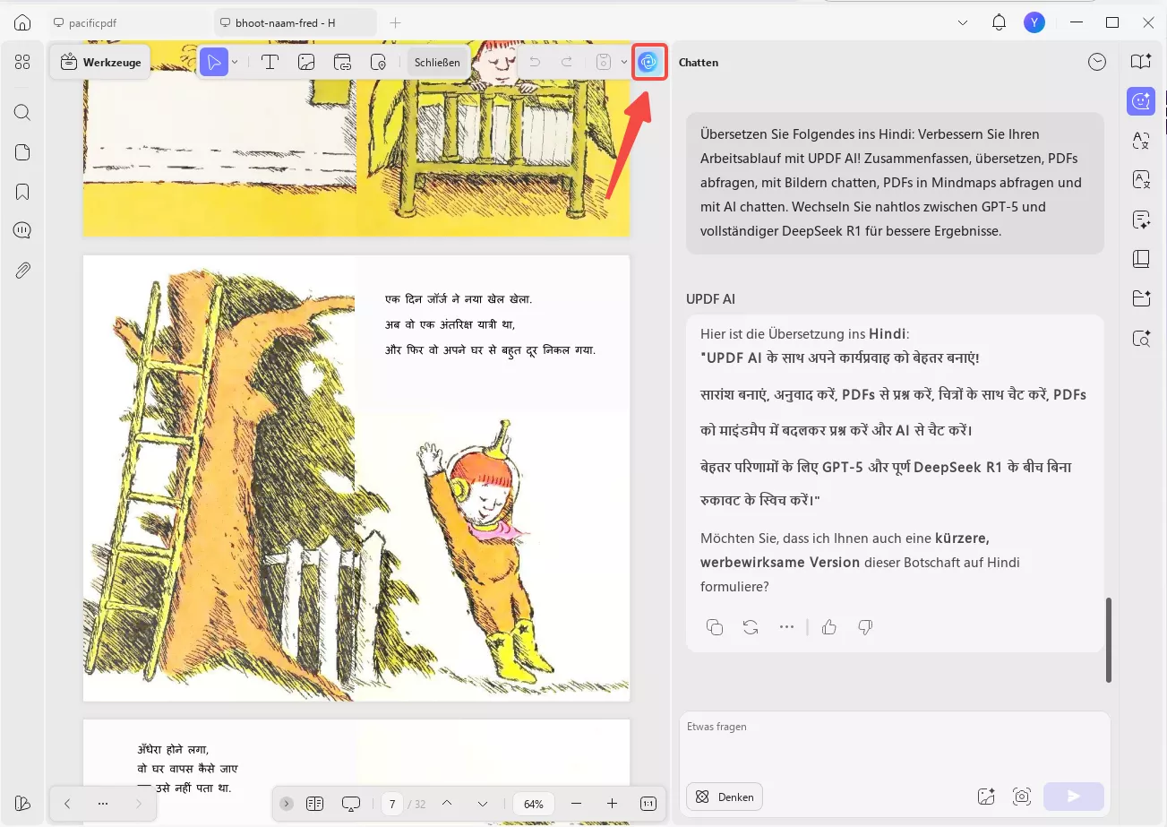
Task: Open chat history clock icon
Action: pos(1097,62)
